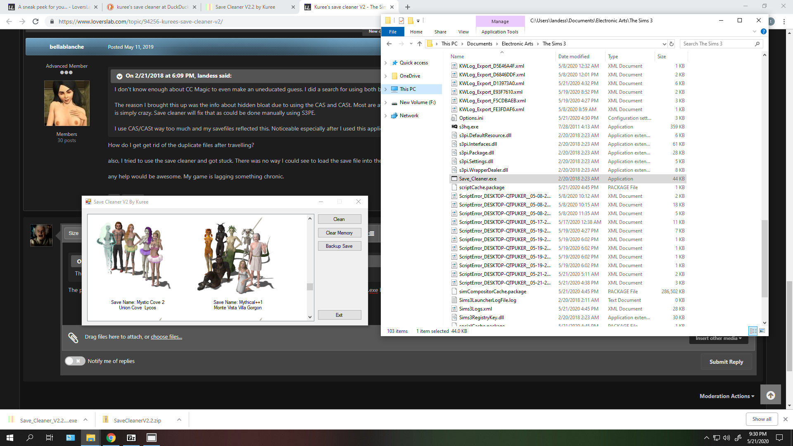Open bellablanche's profile avatar
This screenshot has height=446, width=793.
[67, 103]
